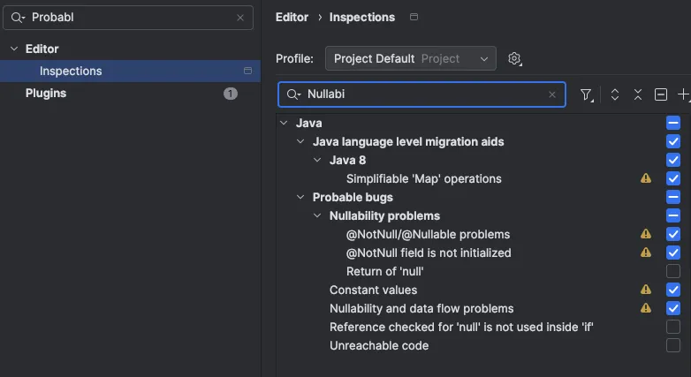Disable the Constant values inspection checkbox
Viewport: 691px width, 377px height.
click(673, 290)
